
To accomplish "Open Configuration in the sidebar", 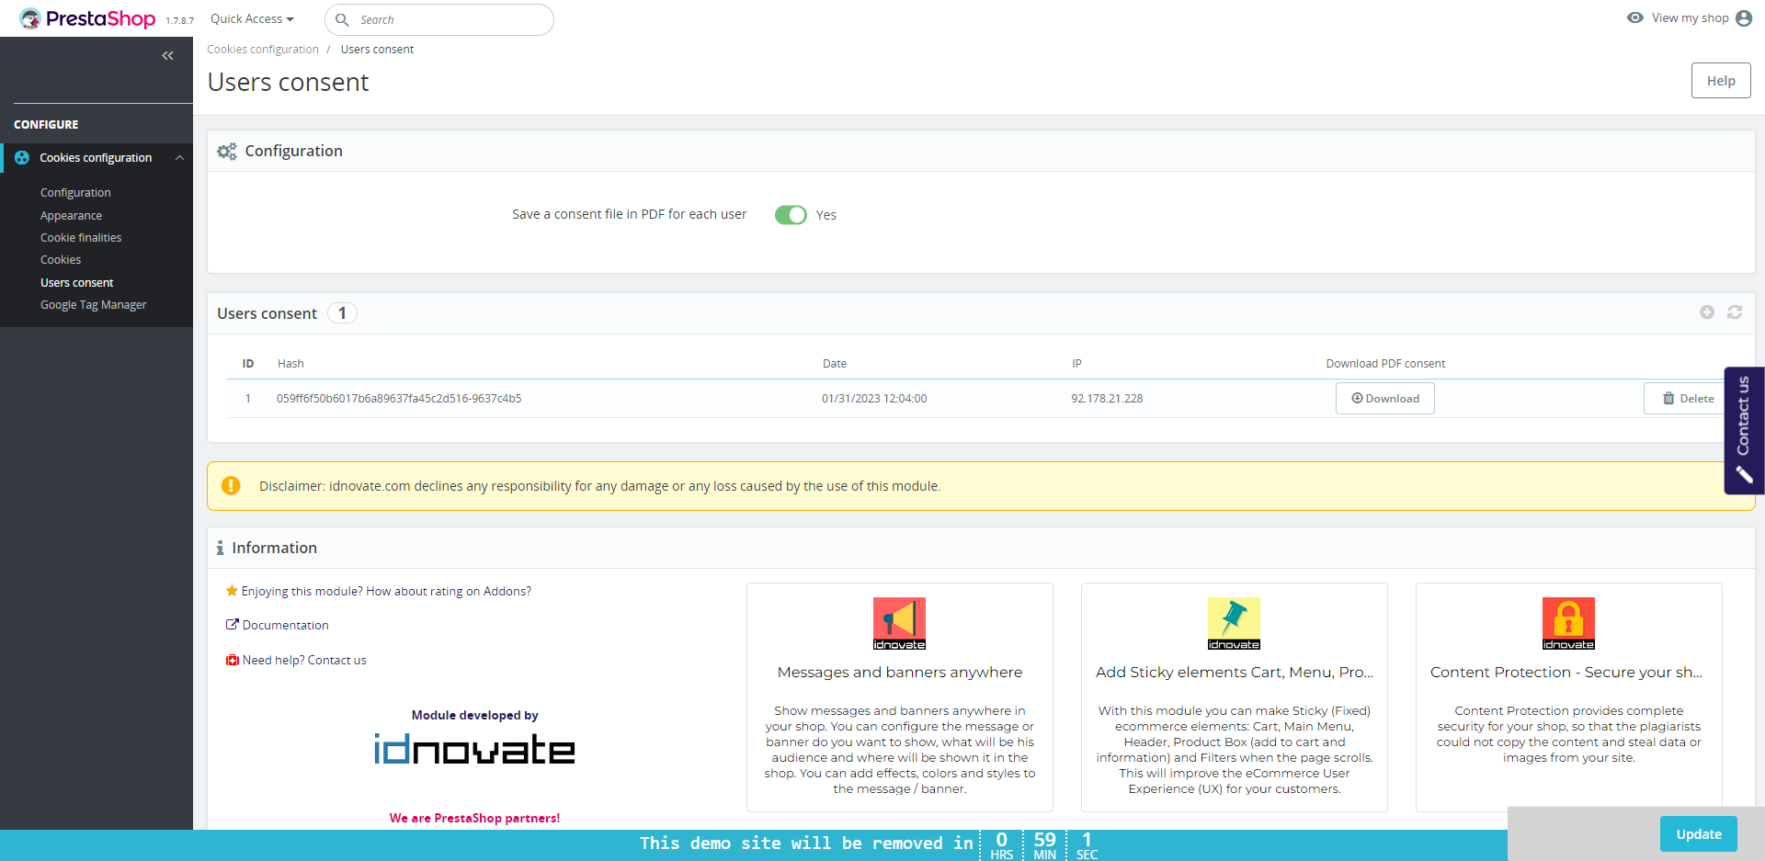I will (x=75, y=193).
